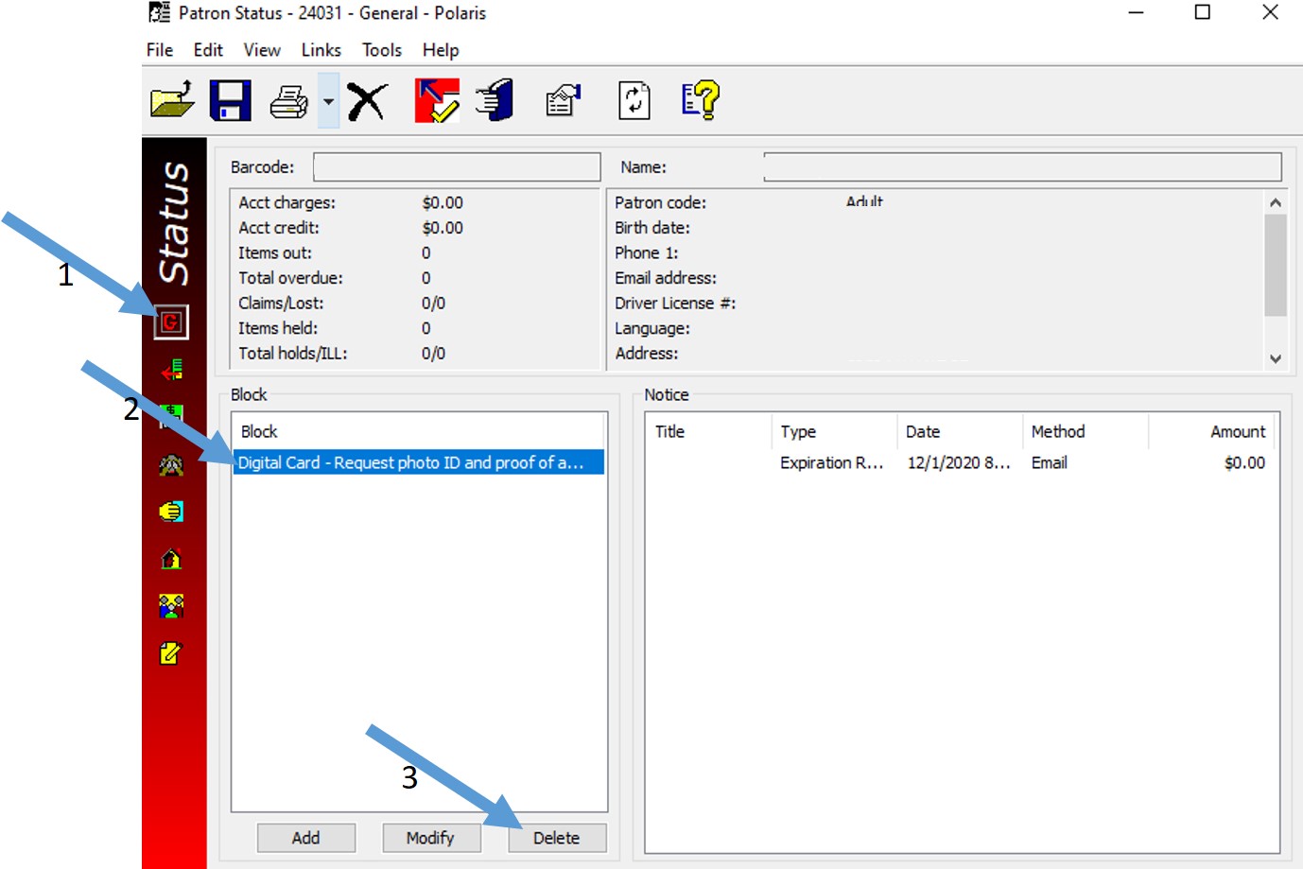Click the Add block button
This screenshot has width=1303, height=869.
306,838
